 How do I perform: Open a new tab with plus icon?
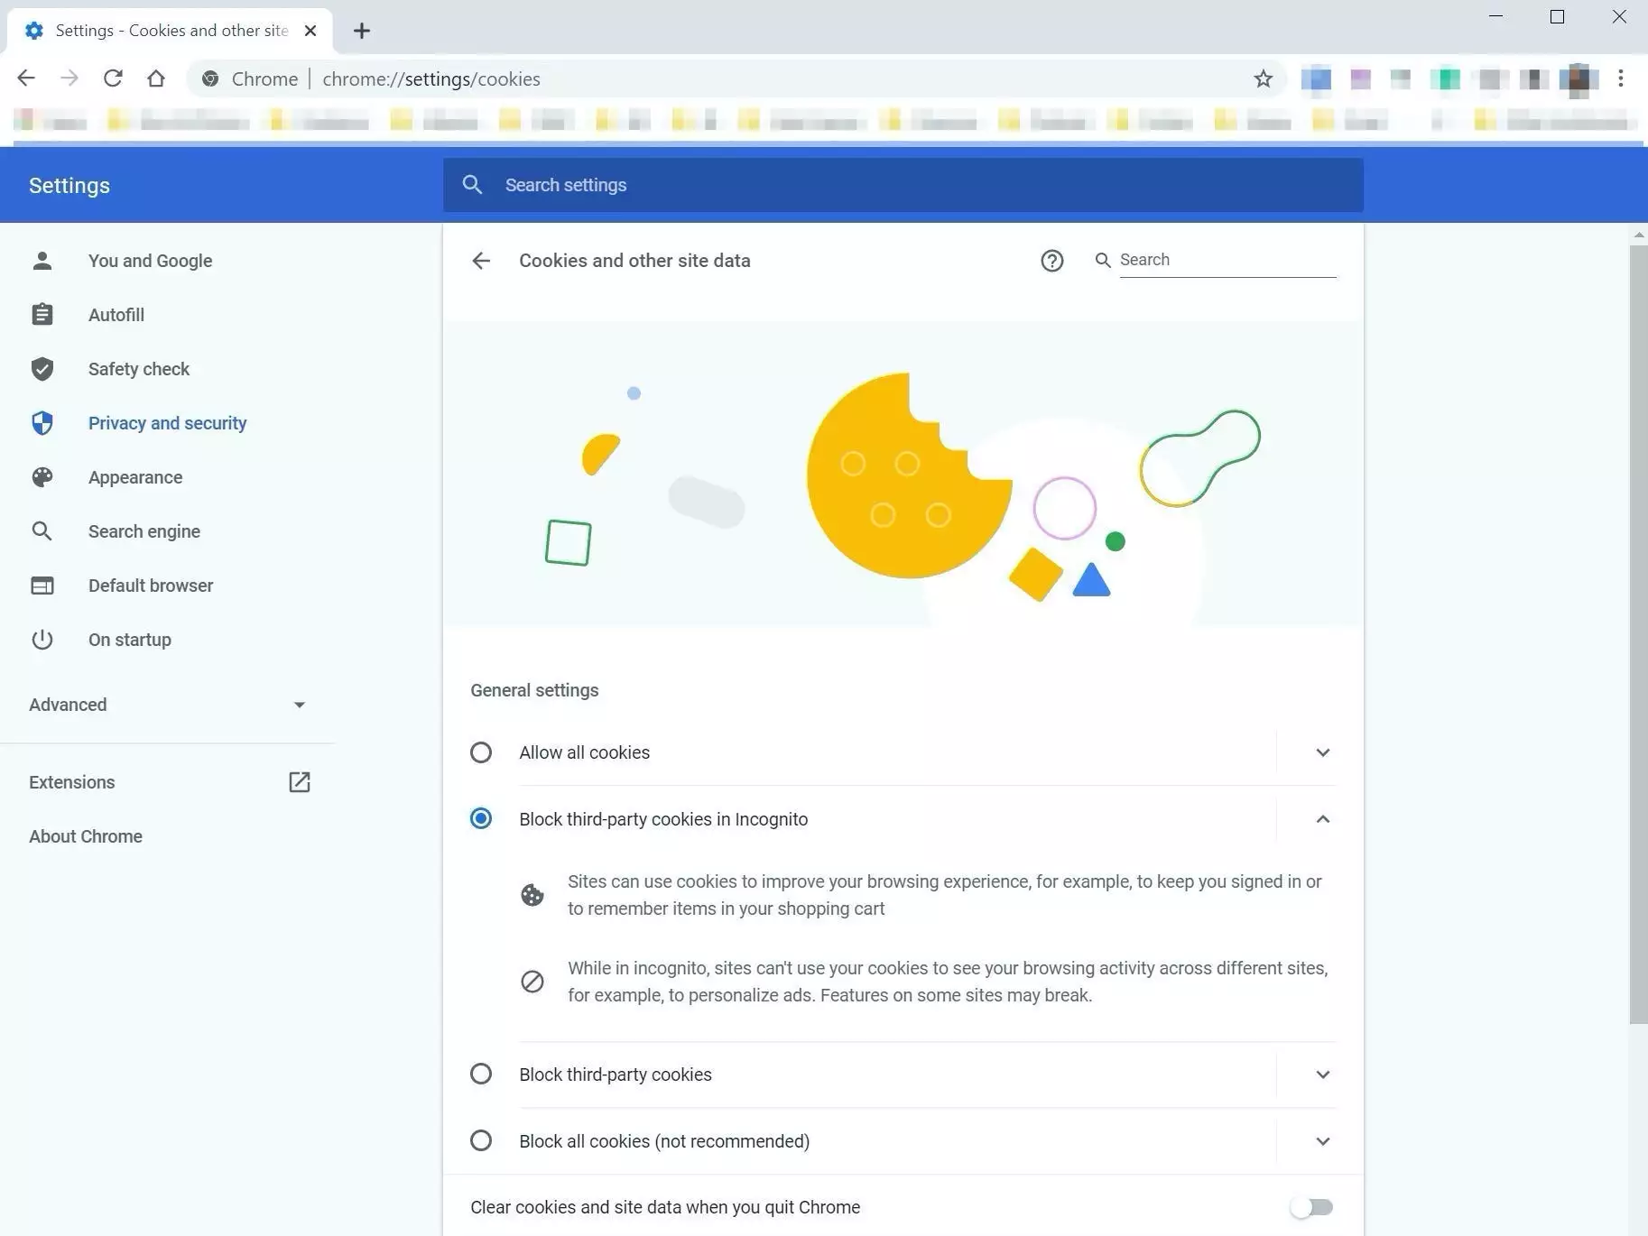click(361, 31)
